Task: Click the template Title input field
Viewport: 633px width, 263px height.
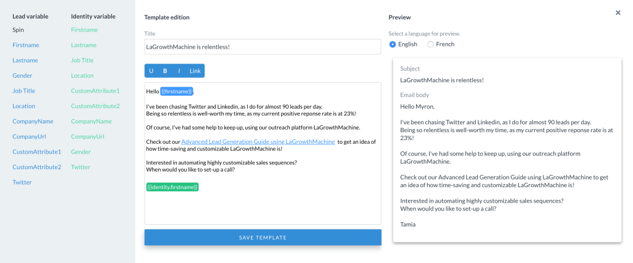Action: tap(263, 47)
